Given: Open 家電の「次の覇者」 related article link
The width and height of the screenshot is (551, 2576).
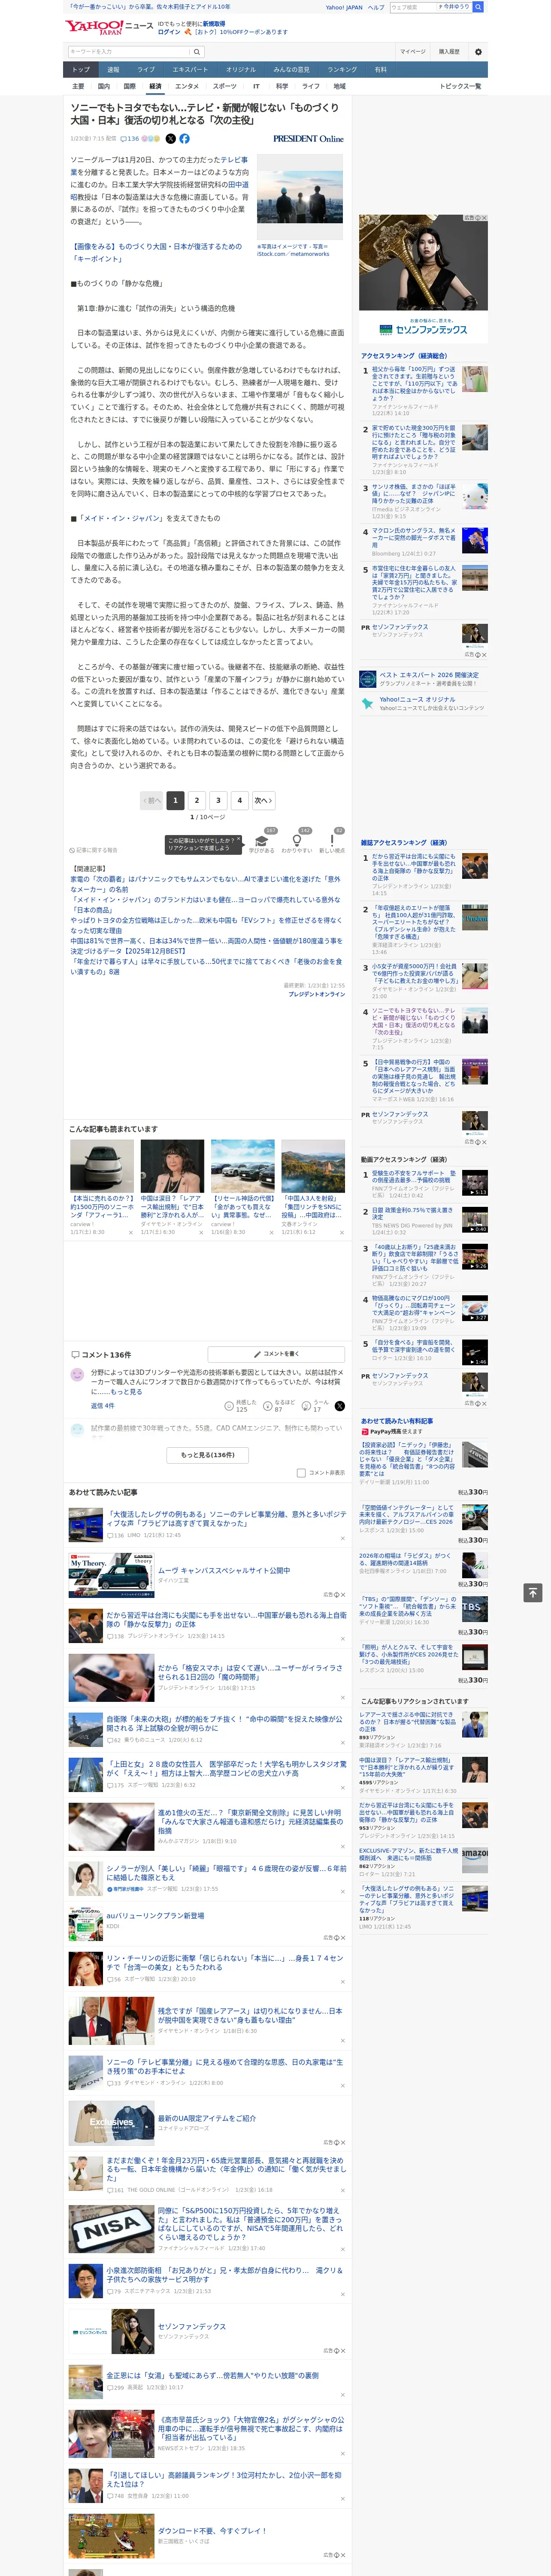Looking at the screenshot, I should point(205,884).
